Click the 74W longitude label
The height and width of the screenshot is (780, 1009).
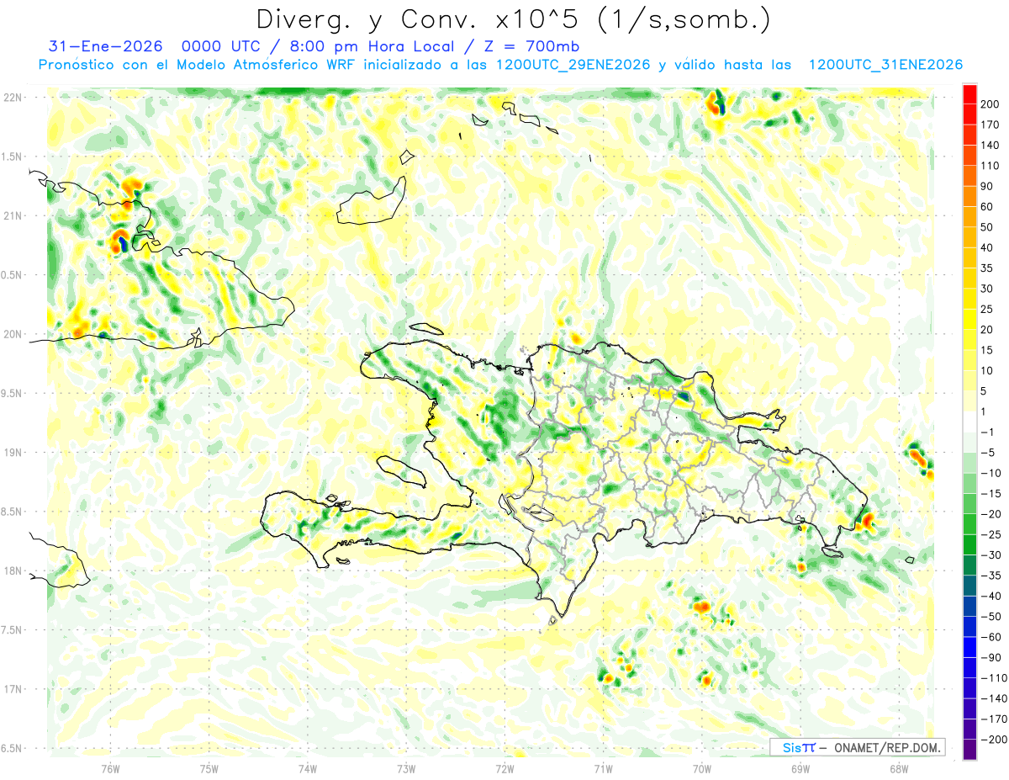(x=307, y=767)
